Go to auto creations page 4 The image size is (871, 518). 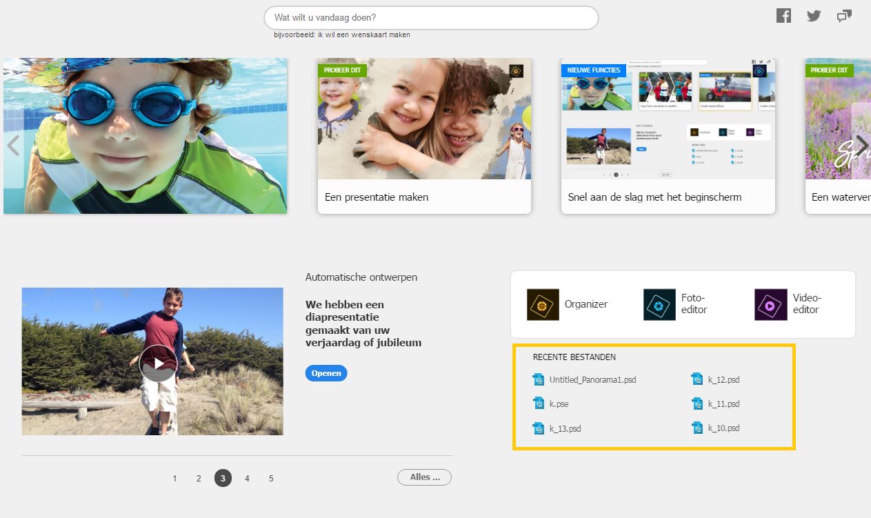[247, 478]
